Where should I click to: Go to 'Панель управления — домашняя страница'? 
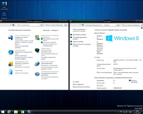(80, 30)
